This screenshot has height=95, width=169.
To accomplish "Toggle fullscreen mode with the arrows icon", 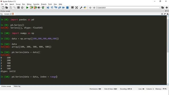I will (77, 8).
